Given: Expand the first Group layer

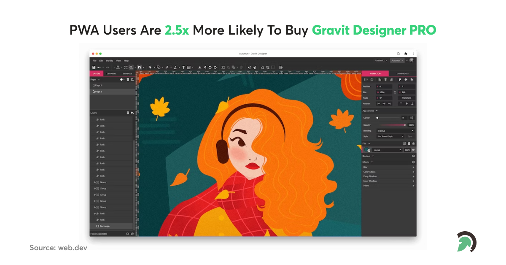Looking at the screenshot, I should pyautogui.click(x=95, y=182).
